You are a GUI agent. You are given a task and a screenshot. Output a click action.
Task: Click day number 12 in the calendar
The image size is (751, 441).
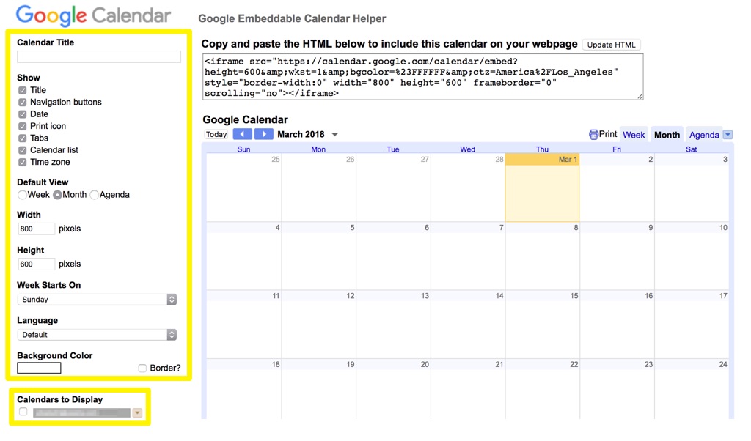pos(351,296)
